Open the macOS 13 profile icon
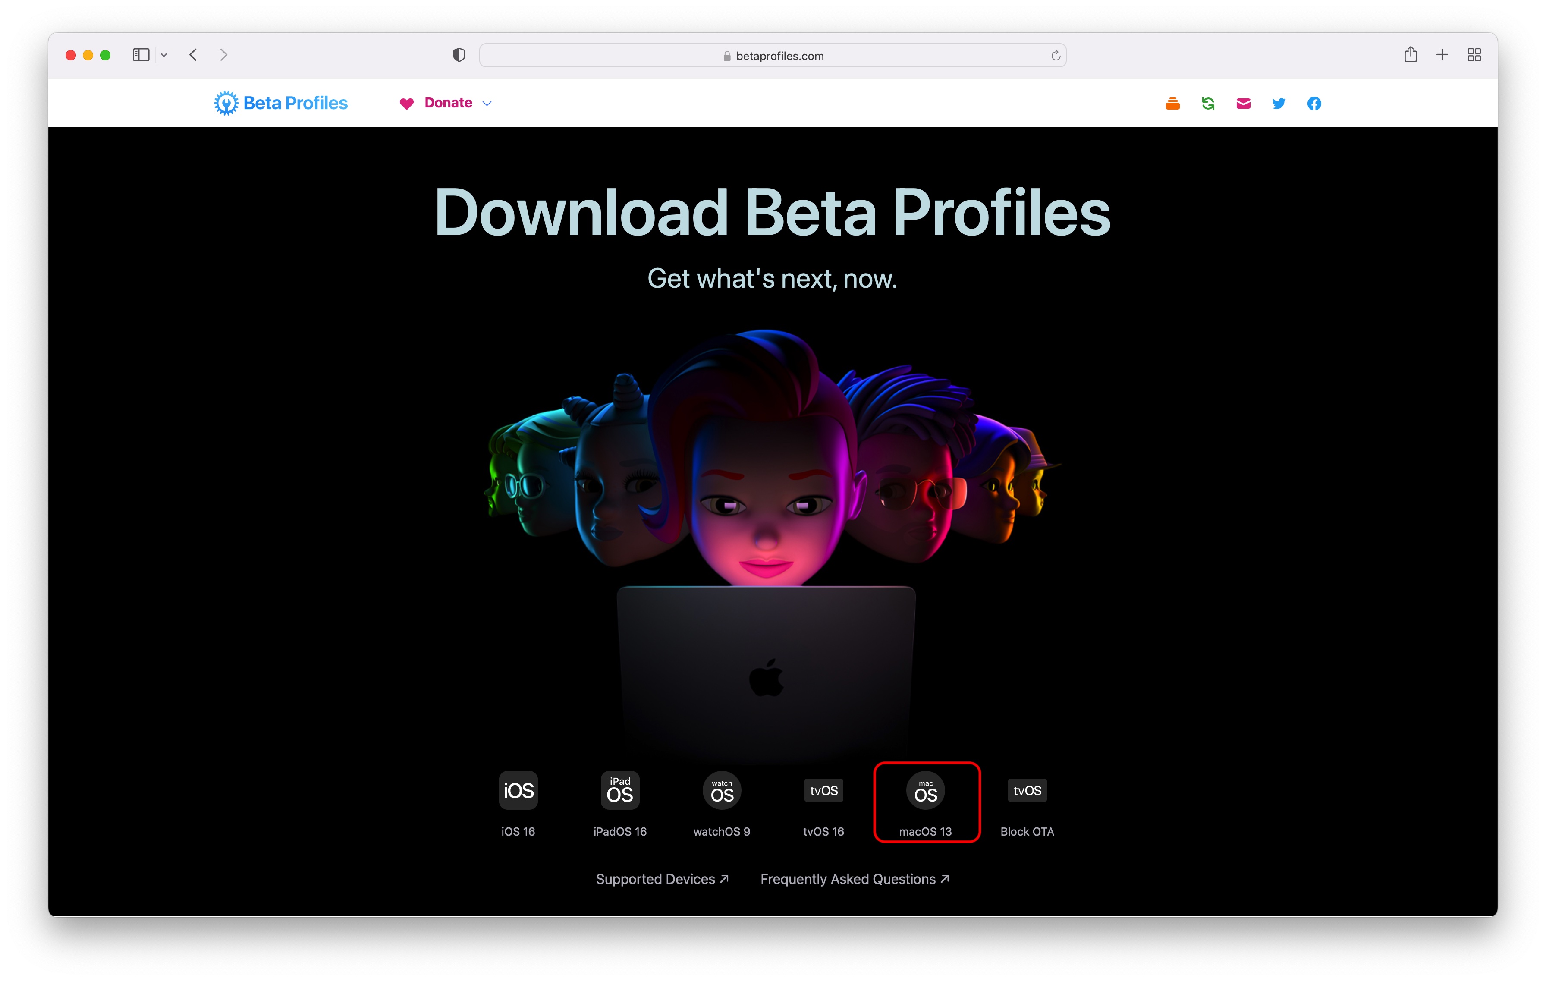Viewport: 1546px width, 981px height. pos(925,790)
